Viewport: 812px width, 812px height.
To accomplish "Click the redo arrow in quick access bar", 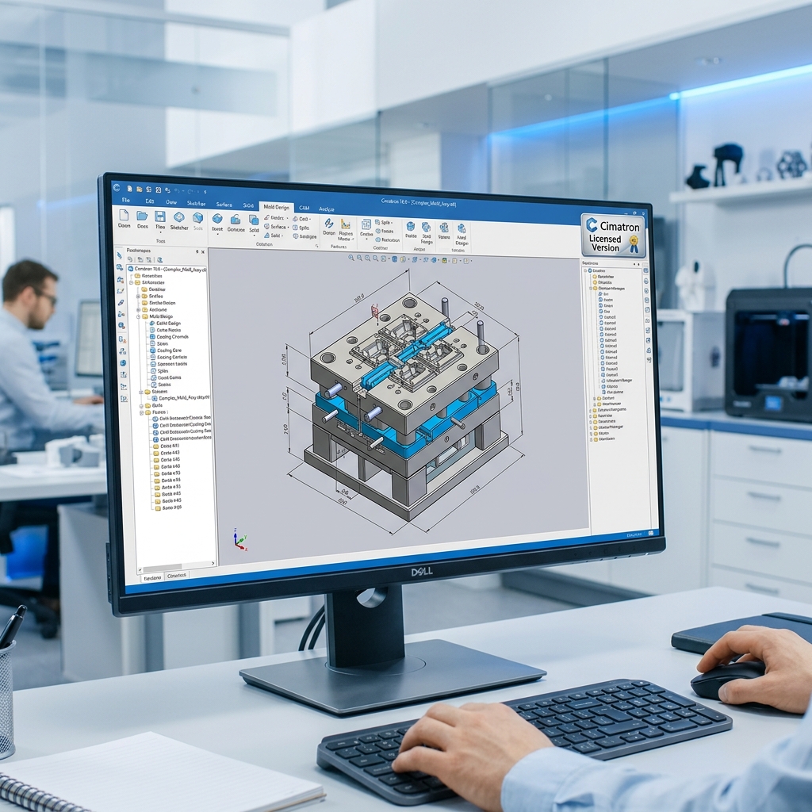I will (190, 192).
